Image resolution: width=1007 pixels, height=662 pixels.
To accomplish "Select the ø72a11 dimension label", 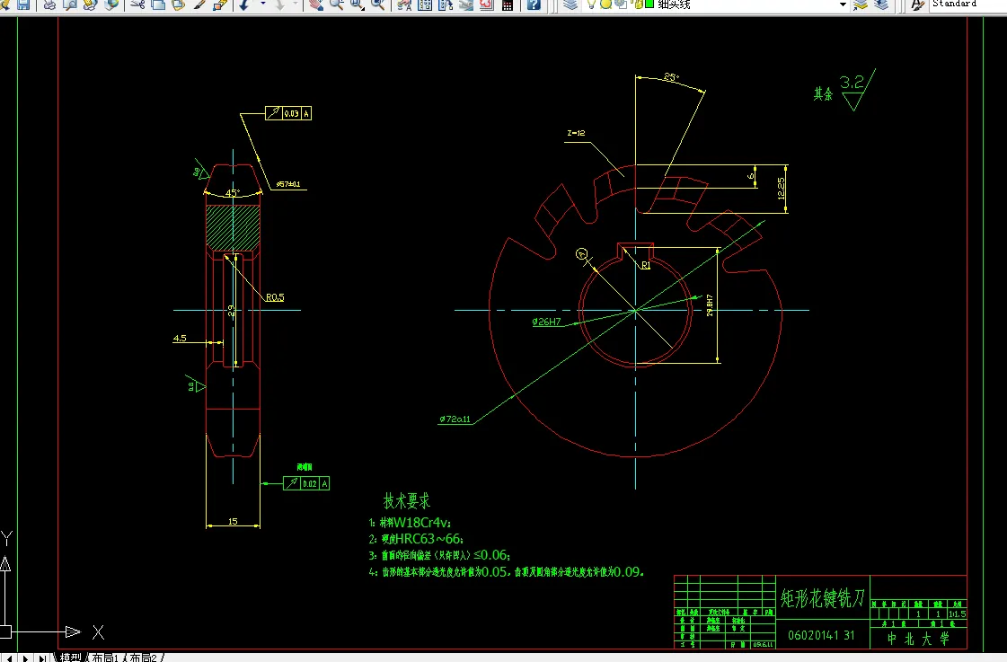I will point(455,419).
